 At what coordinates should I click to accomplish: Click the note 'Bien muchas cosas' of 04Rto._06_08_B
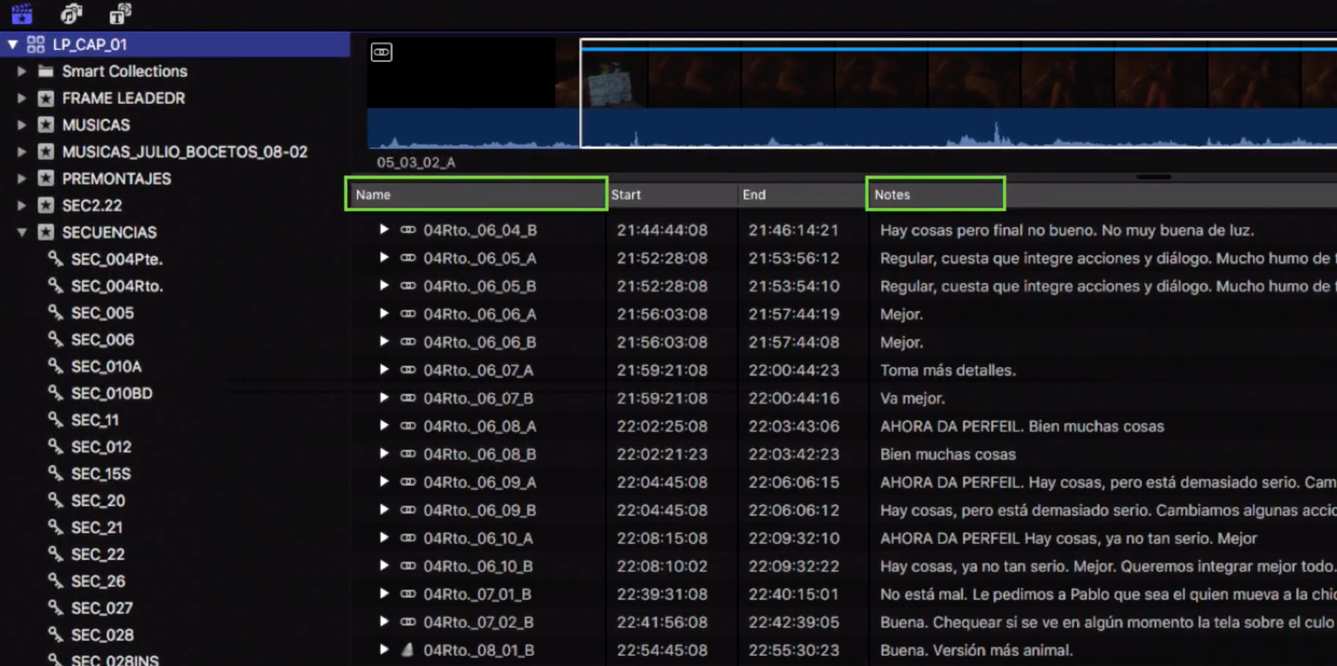948,454
